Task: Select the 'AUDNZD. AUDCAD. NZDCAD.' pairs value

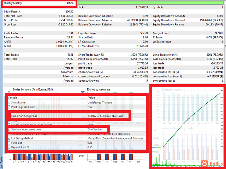Action: [106, 116]
